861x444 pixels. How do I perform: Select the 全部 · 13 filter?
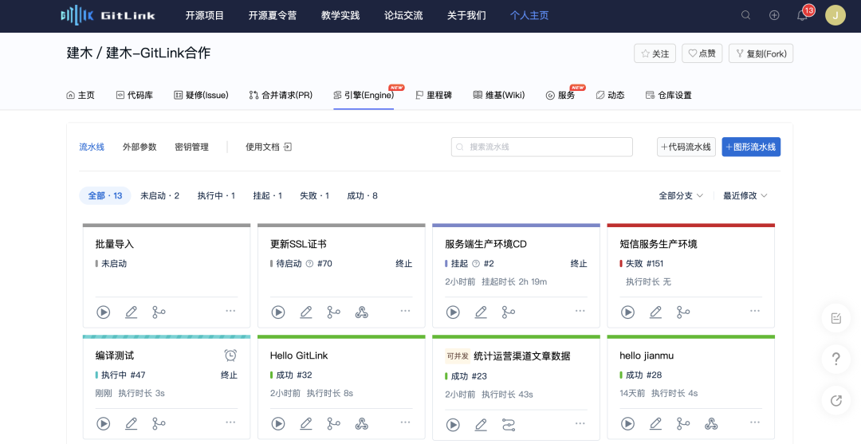(x=105, y=195)
